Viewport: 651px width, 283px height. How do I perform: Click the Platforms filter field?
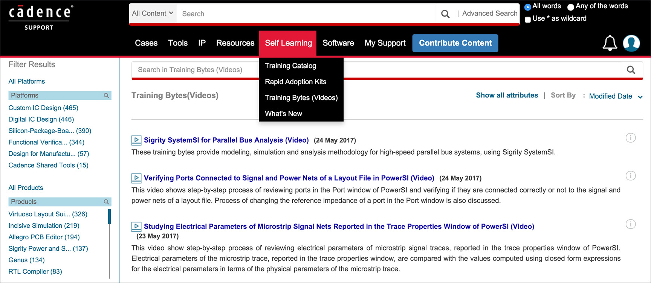(60, 96)
